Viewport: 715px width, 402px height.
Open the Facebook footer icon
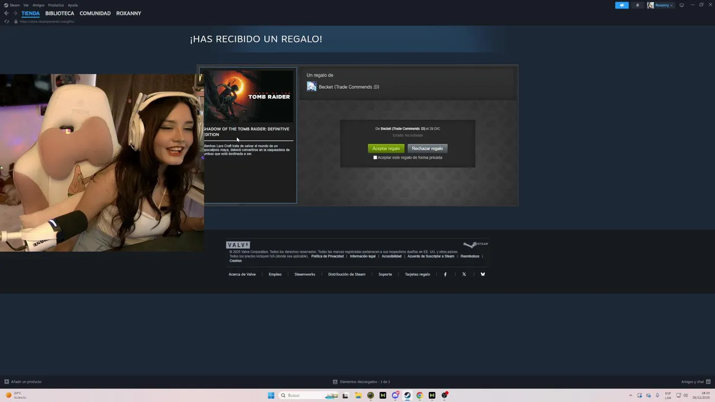445,274
